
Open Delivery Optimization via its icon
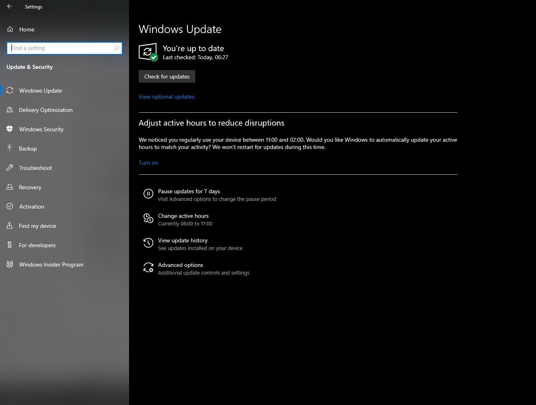tap(10, 110)
